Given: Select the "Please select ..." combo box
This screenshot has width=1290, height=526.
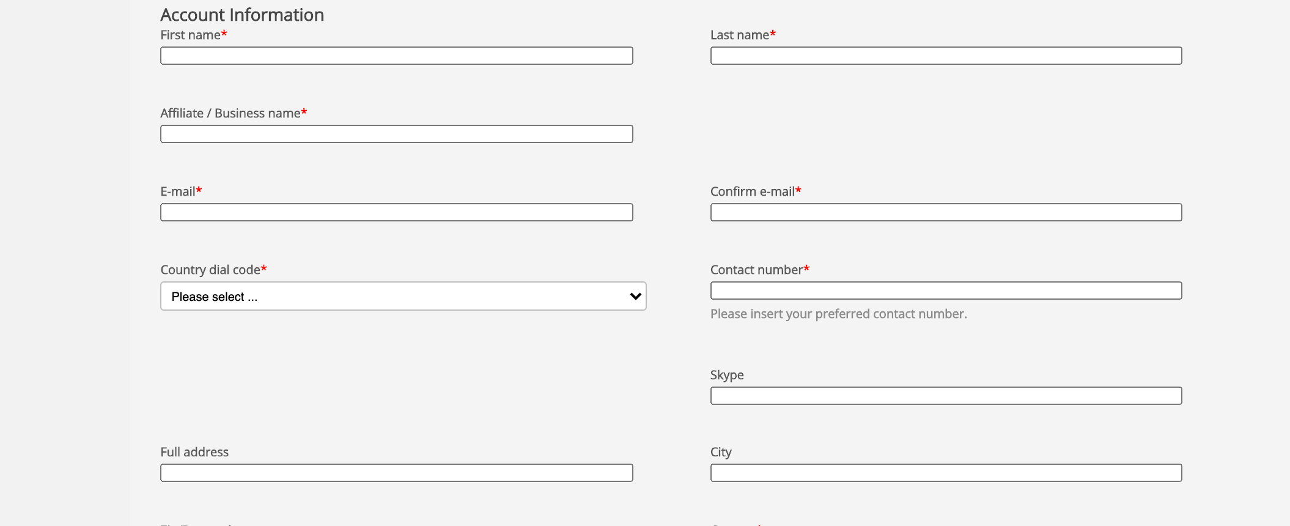Looking at the screenshot, I should 403,296.
